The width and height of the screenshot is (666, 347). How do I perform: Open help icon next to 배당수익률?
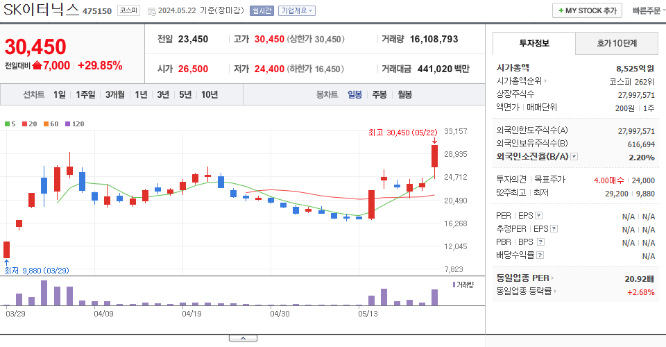pos(540,255)
